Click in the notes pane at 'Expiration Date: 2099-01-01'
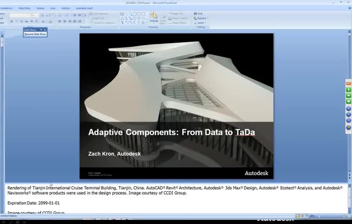352x224 pixels. pos(34,203)
